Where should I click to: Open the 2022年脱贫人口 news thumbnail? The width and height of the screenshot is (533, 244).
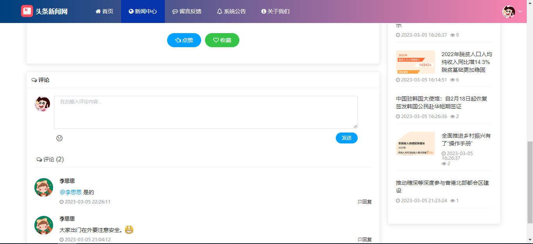click(x=415, y=62)
